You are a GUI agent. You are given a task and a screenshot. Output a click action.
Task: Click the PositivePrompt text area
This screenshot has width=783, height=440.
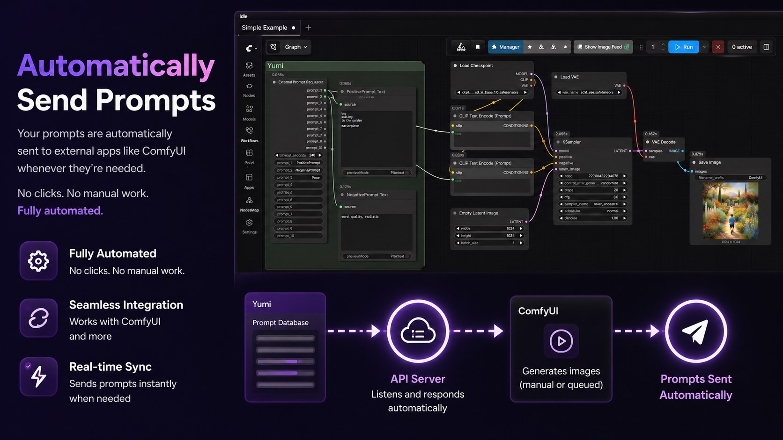pos(377,138)
